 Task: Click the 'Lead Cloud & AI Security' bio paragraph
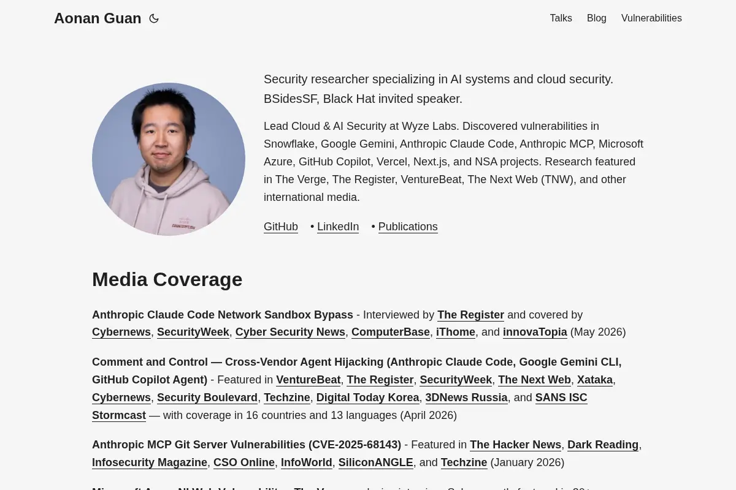coord(454,162)
